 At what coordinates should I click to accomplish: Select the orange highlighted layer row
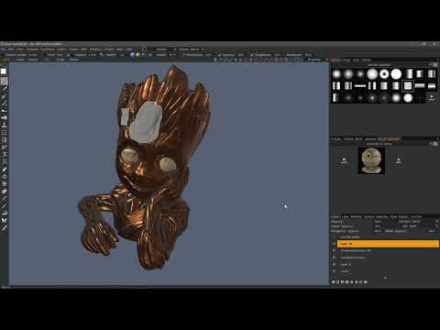(388, 244)
